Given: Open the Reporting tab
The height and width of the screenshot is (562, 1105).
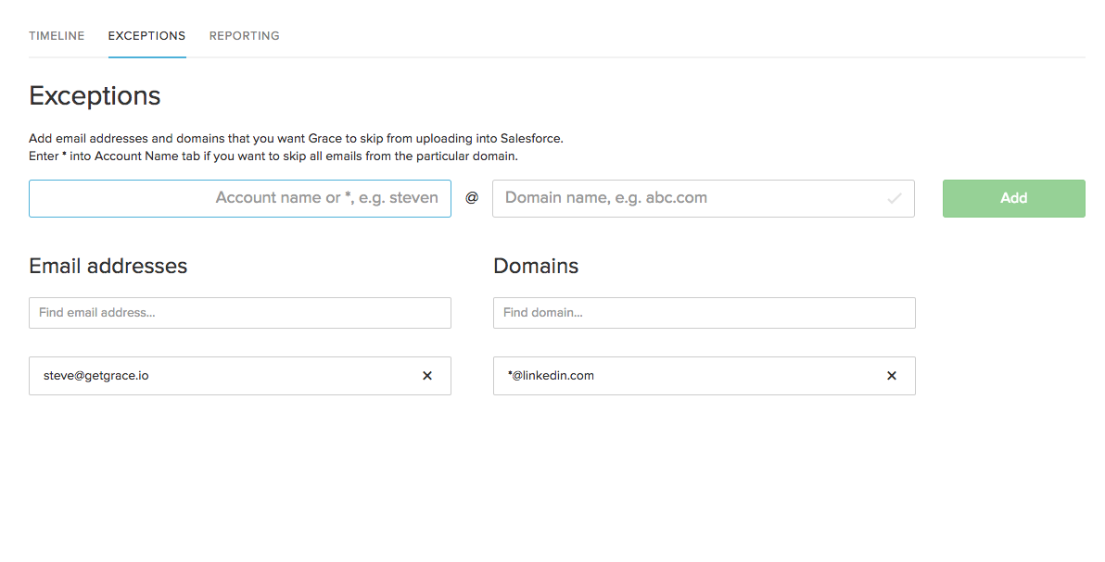Looking at the screenshot, I should click(x=245, y=36).
